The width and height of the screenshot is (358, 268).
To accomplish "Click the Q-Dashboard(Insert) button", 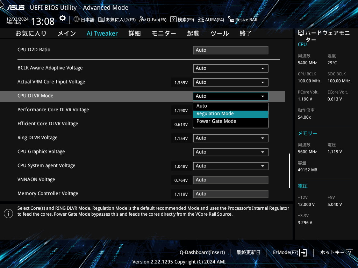I will (202, 253).
